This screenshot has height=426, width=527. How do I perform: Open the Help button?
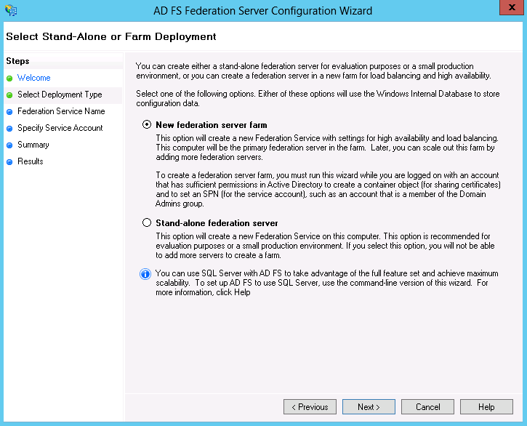486,407
